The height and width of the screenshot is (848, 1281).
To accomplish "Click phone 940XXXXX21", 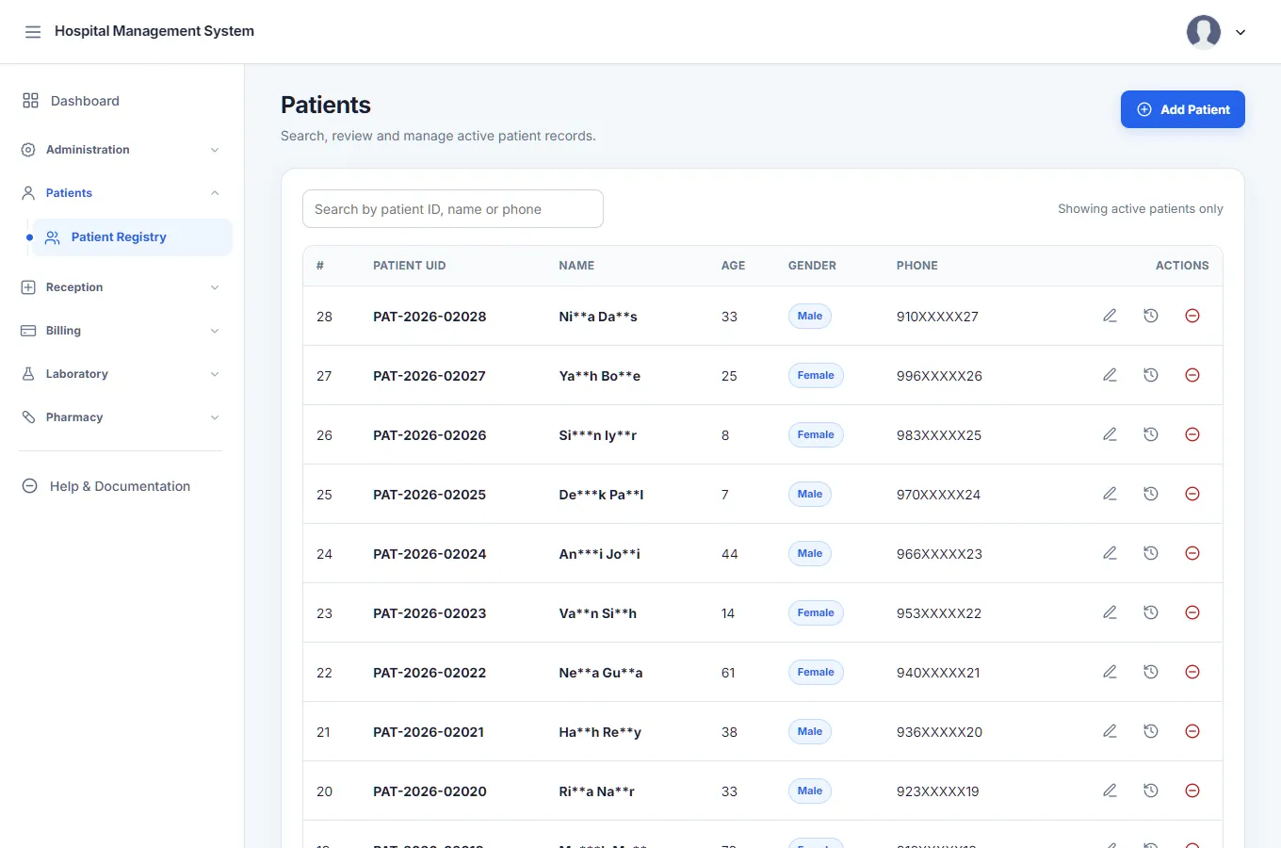I will tap(938, 673).
